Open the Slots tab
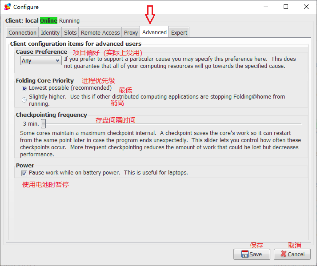317x266 pixels. click(x=70, y=32)
